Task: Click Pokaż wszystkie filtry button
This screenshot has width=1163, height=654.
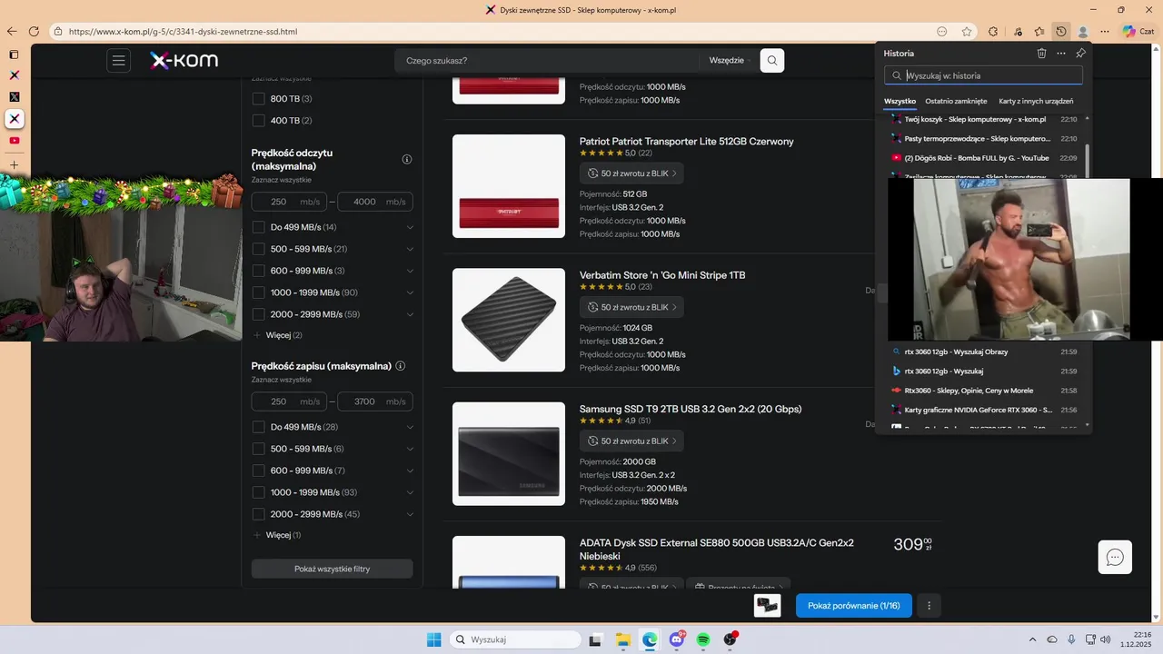Action: 332,569
